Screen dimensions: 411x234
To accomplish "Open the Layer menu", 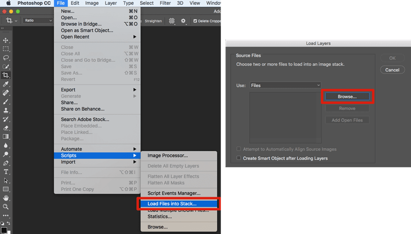I will [x=111, y=3].
